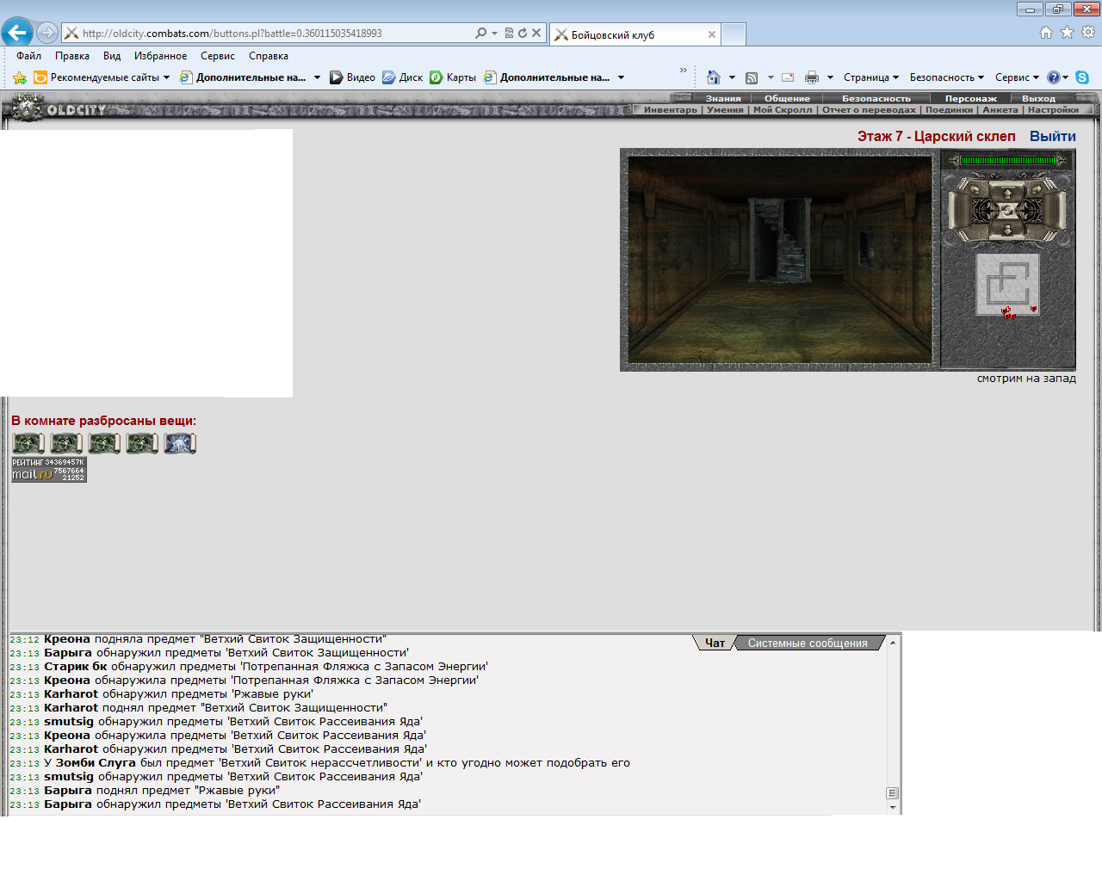The height and width of the screenshot is (881, 1102).
Task: Go back with the browser Back arrow
Action: (17, 33)
